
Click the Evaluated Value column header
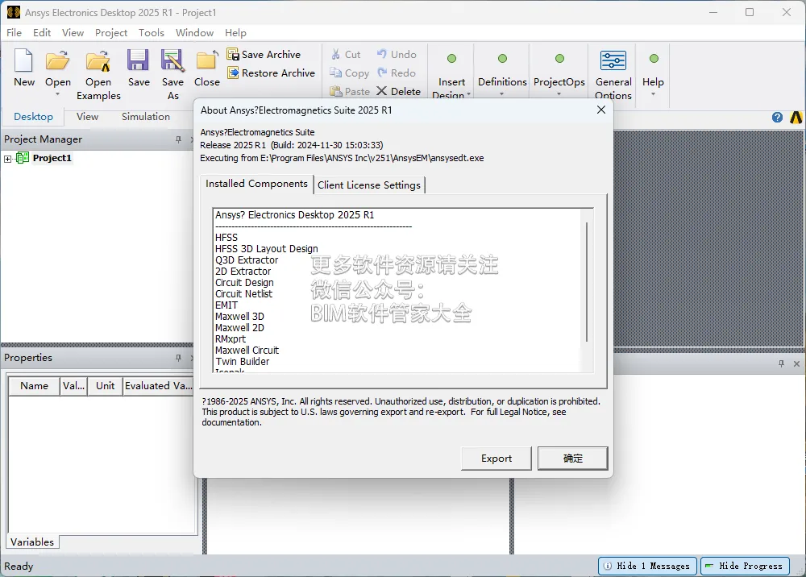(158, 386)
